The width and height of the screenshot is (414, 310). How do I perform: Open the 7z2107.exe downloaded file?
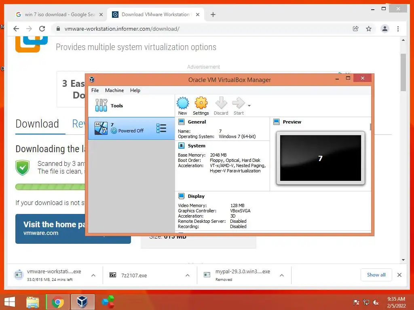(x=134, y=275)
